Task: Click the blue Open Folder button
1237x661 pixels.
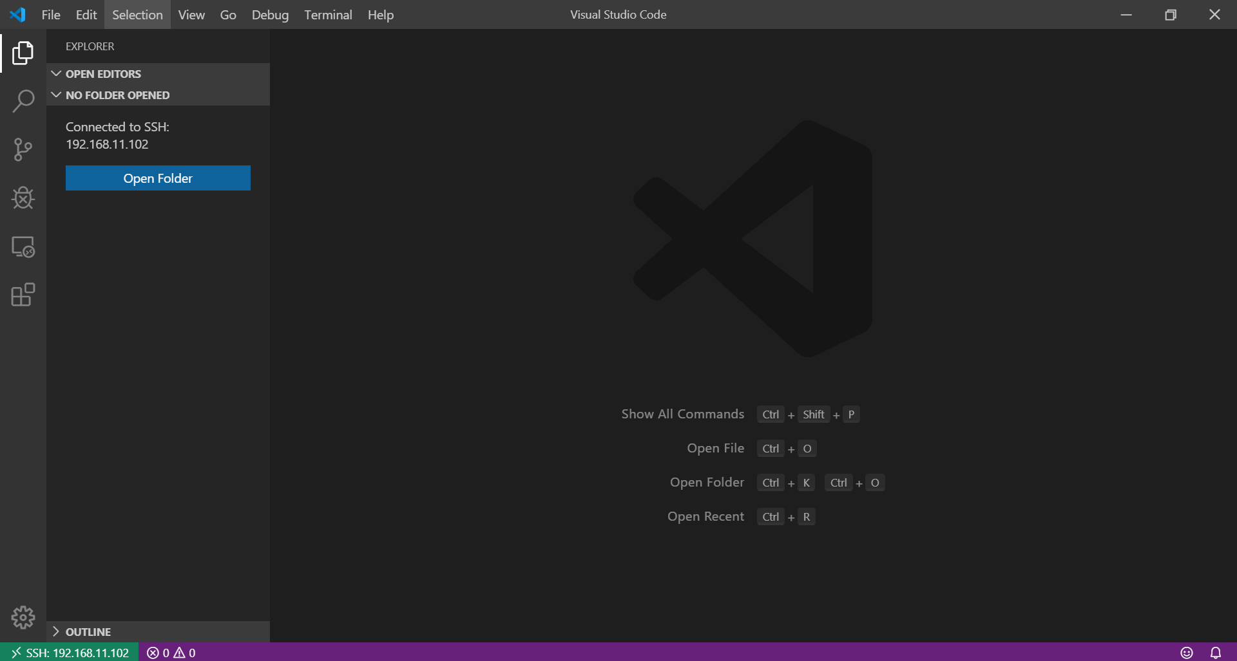Action: 158,178
